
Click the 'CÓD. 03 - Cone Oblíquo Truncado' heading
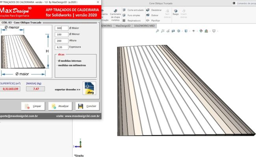[x=21, y=23]
